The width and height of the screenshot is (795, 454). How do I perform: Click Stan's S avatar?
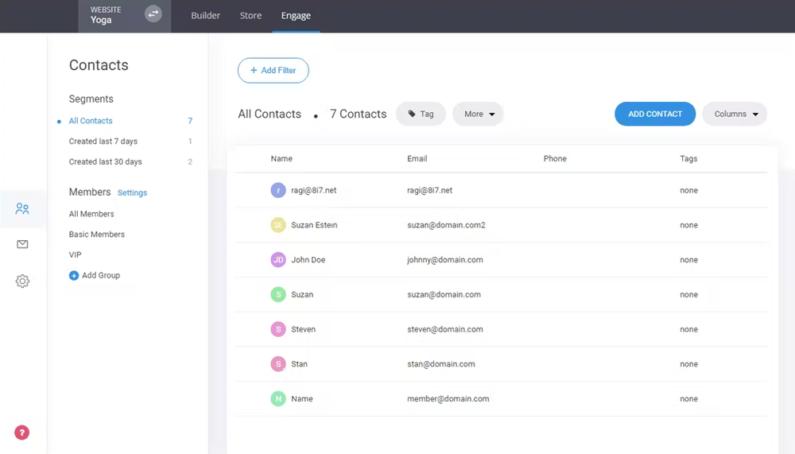[278, 363]
